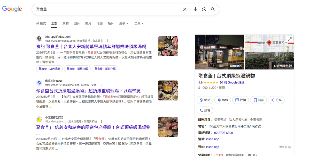Switch to 短片 tab
Screen dimensions: 310x156
click(111, 23)
